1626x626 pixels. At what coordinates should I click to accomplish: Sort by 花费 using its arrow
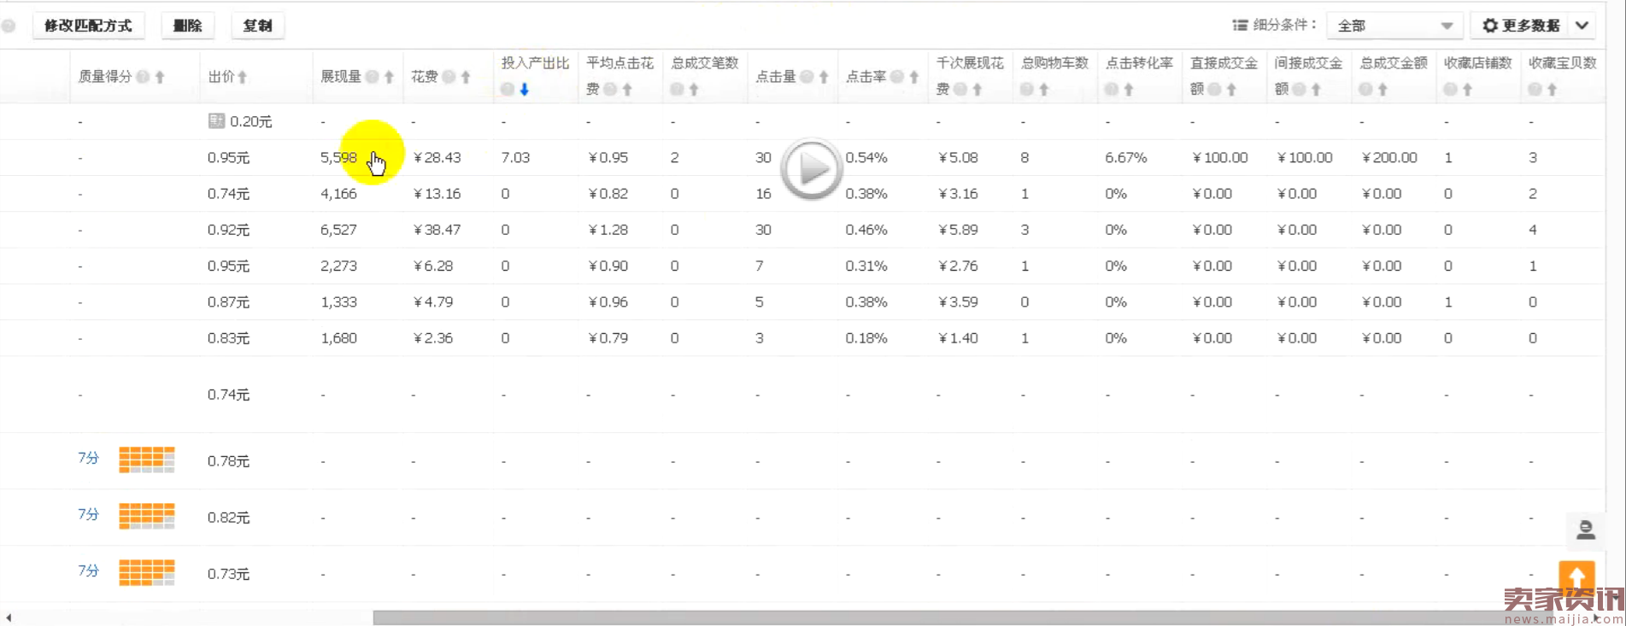(x=466, y=77)
